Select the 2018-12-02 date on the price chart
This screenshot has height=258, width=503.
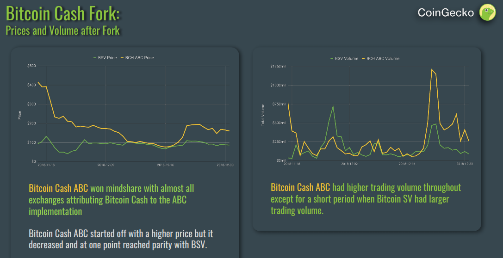(106, 165)
